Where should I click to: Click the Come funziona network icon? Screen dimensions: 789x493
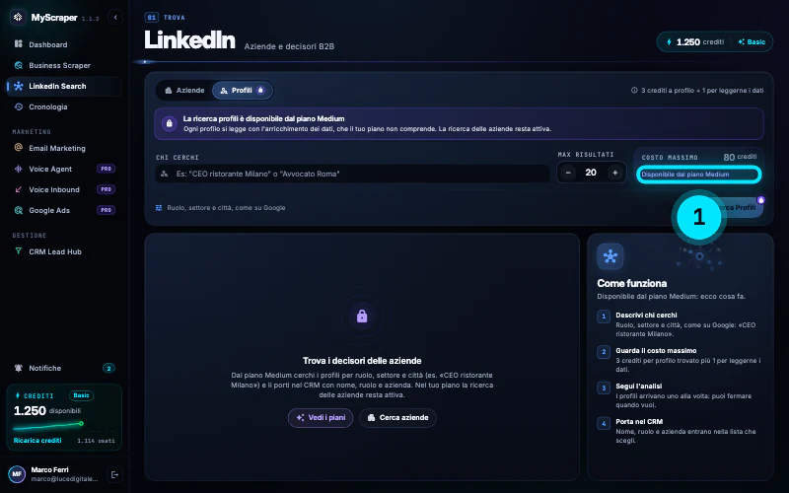click(x=610, y=256)
